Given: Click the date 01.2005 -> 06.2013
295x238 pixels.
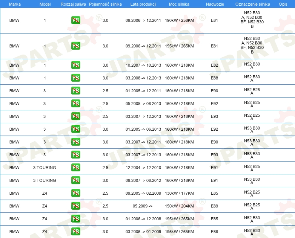Looking at the screenshot, I should [143, 129].
